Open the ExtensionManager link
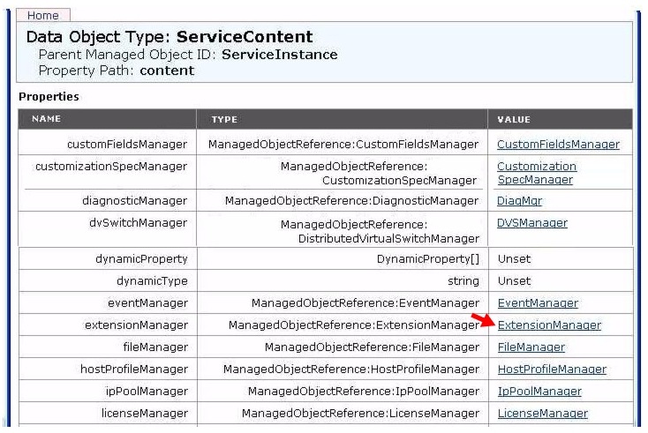This screenshot has height=433, width=648. coord(549,325)
